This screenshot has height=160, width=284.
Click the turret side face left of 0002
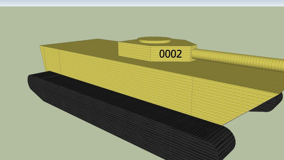tap(134, 51)
